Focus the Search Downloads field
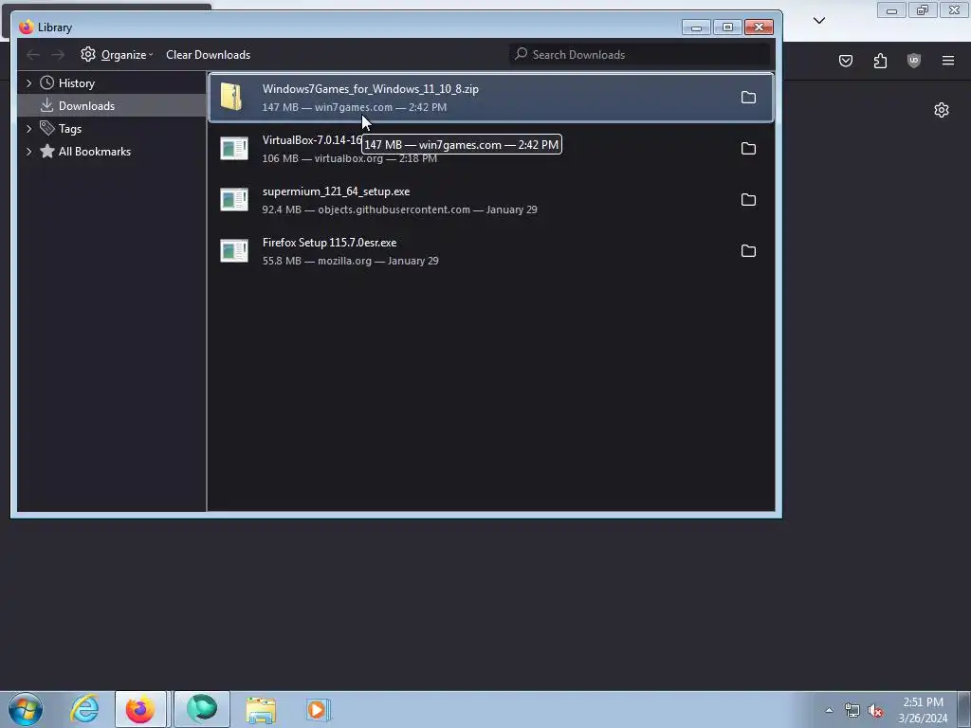The width and height of the screenshot is (971, 728). point(640,54)
